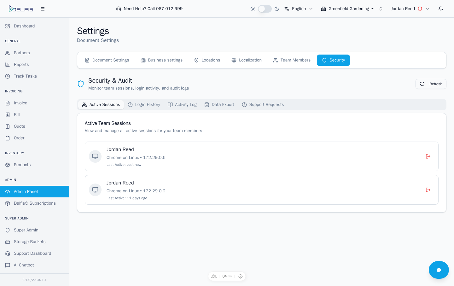Click the hamburger menu icon beside the logo
Screen dimensions: 454x286
(x=43, y=9)
